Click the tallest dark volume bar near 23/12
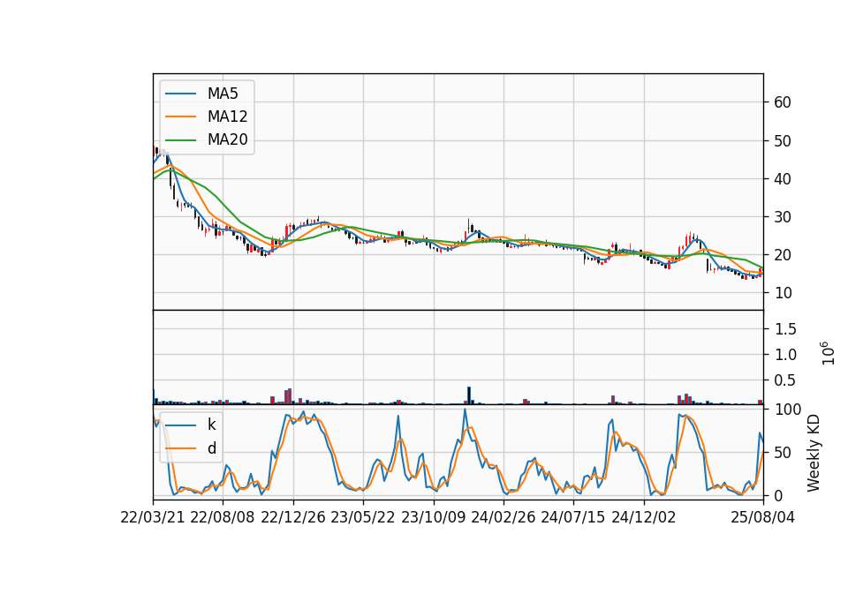The width and height of the screenshot is (848, 609). pos(469,395)
